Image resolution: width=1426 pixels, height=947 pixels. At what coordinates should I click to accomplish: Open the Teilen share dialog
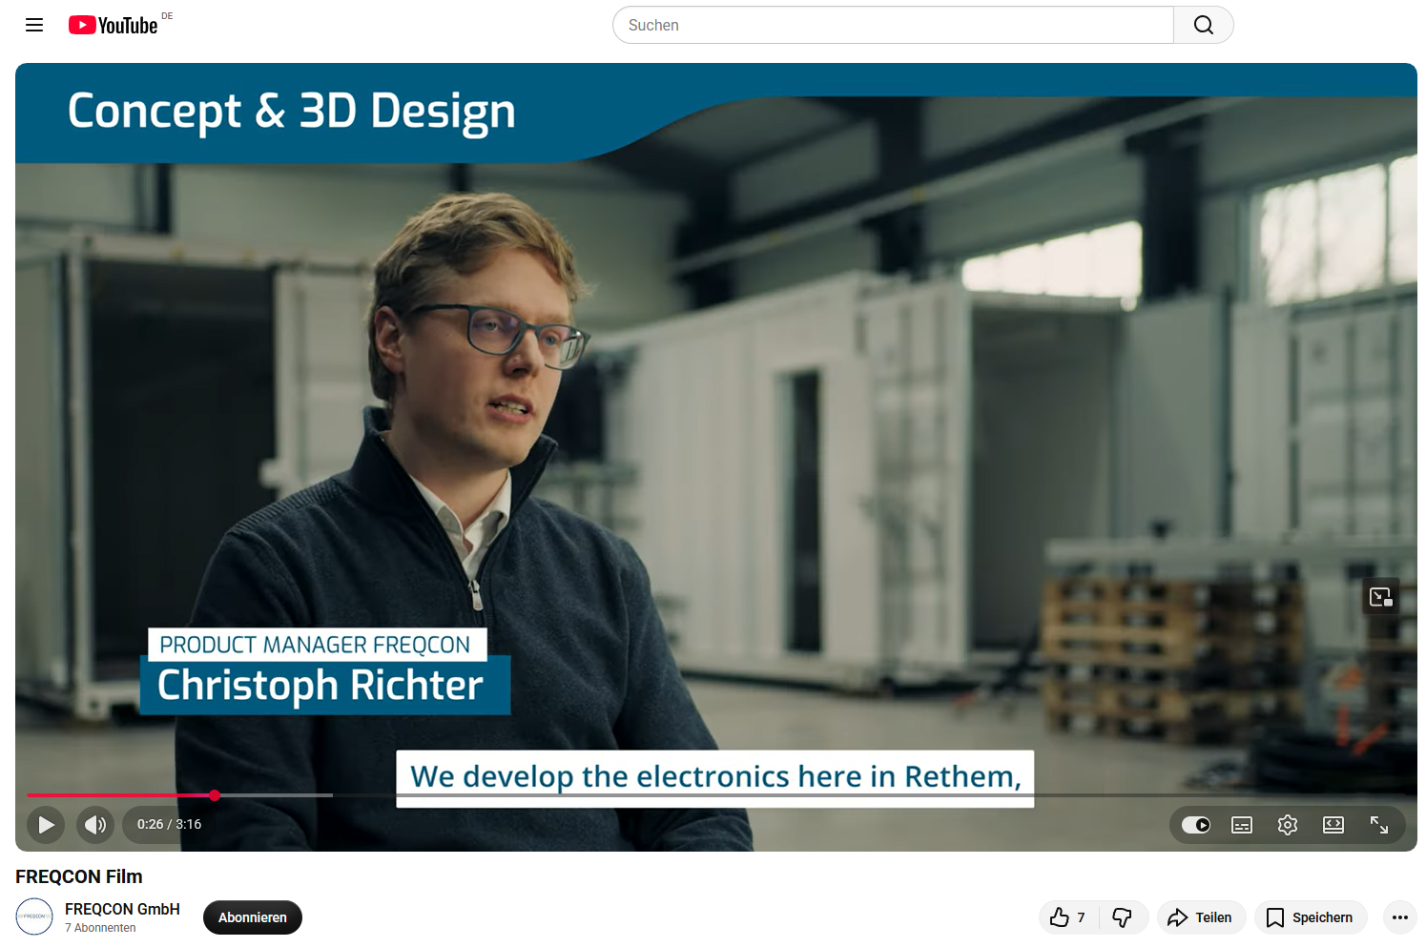click(1200, 917)
